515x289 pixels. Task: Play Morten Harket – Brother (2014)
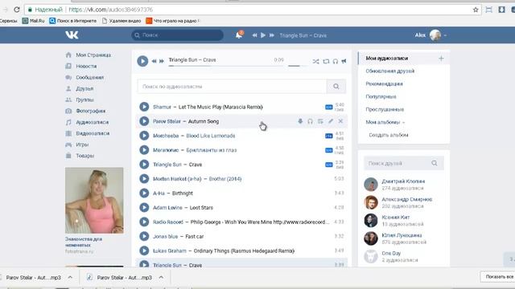coord(144,179)
